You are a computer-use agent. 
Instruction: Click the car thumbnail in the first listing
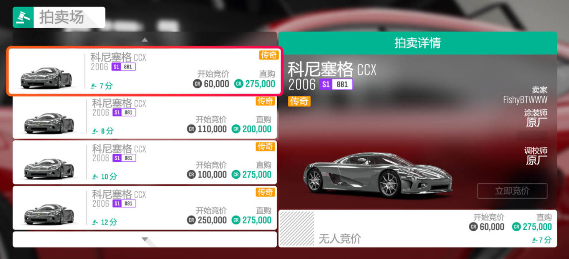click(x=46, y=78)
